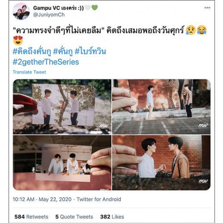Click the 10:12 AM May 22, 2020 timestamp

[42, 199]
